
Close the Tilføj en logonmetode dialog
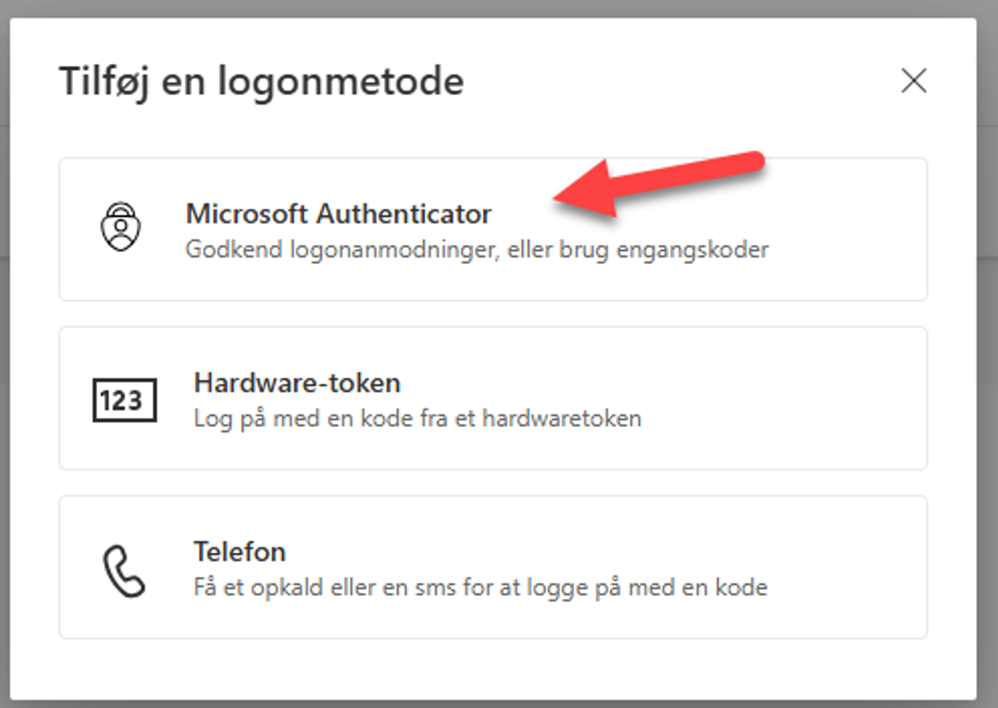click(914, 81)
